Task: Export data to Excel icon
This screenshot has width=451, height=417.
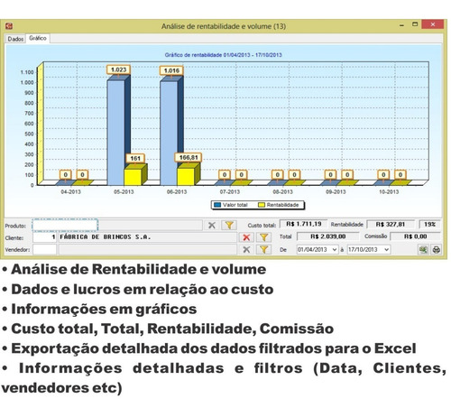Action: 423,249
